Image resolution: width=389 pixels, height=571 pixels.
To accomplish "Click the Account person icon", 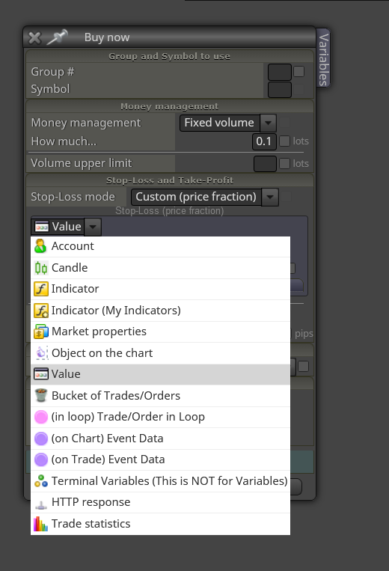I will point(40,246).
